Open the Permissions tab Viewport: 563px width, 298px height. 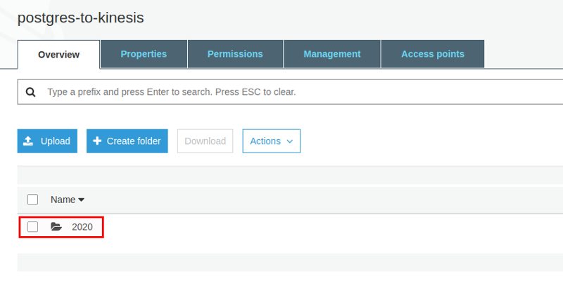[x=235, y=54]
